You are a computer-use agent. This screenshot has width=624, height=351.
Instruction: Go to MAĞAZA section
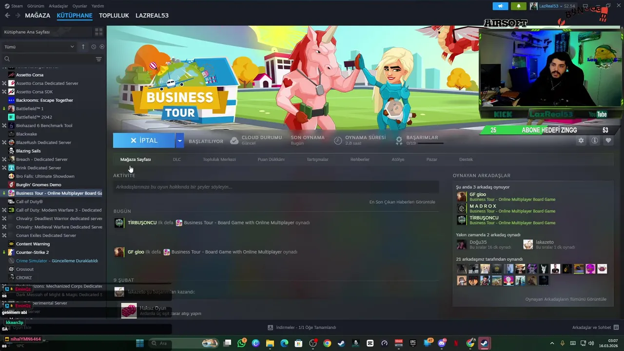click(38, 15)
